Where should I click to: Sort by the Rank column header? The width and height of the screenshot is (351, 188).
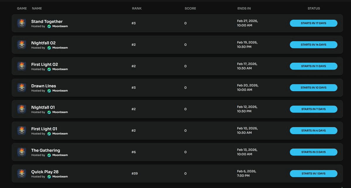(137, 8)
